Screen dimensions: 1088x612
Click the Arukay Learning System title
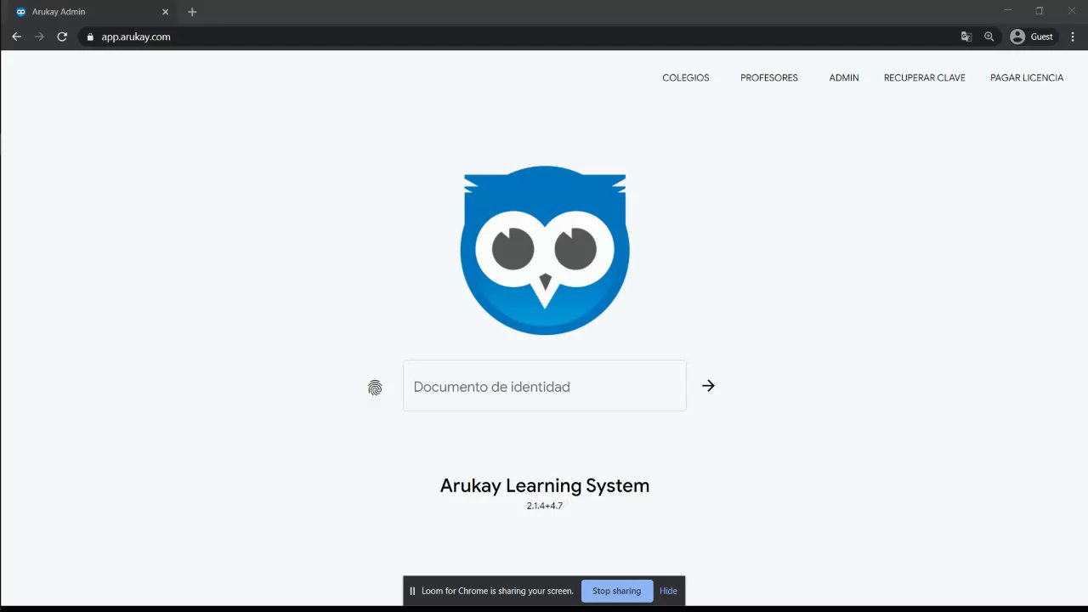pyautogui.click(x=545, y=485)
